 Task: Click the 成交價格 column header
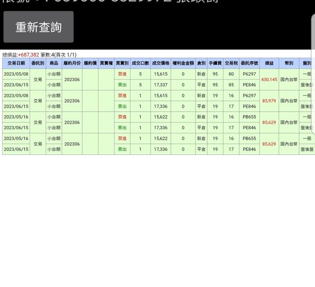coord(161,63)
